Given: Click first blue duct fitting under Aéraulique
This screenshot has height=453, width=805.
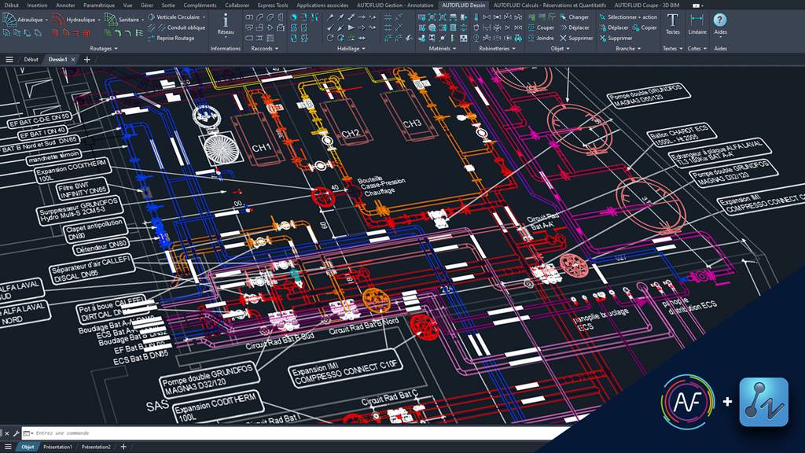Looking at the screenshot, I should coord(6,34).
